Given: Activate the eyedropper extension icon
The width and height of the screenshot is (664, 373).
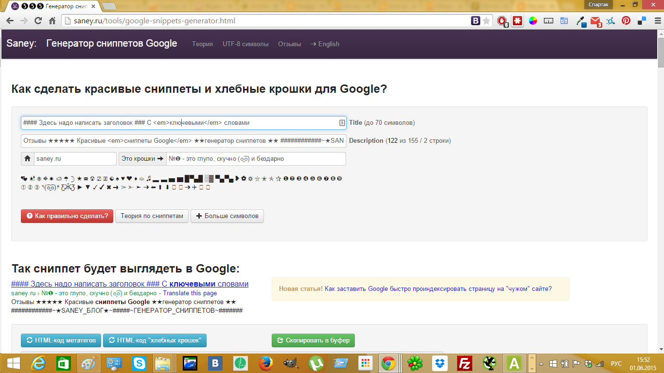Looking at the screenshot, I should coord(580,21).
